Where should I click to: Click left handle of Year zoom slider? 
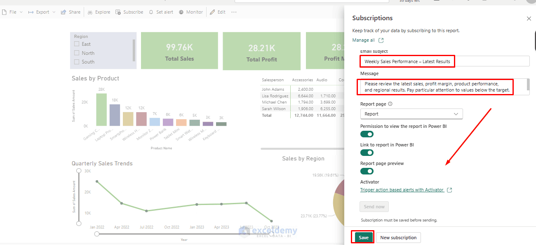click(x=97, y=234)
